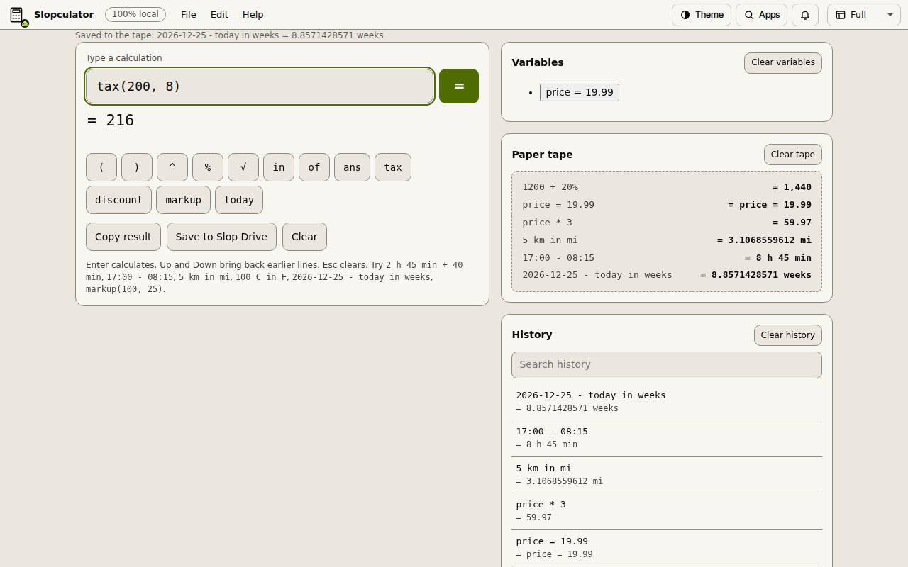
Task: Insert the today keyword
Action: (239, 200)
